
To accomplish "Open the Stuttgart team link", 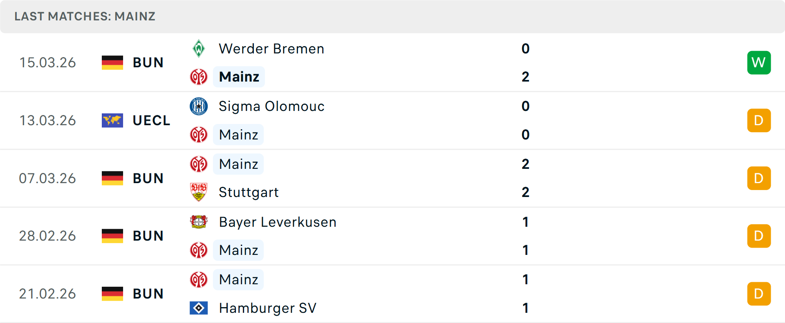I will click(249, 192).
